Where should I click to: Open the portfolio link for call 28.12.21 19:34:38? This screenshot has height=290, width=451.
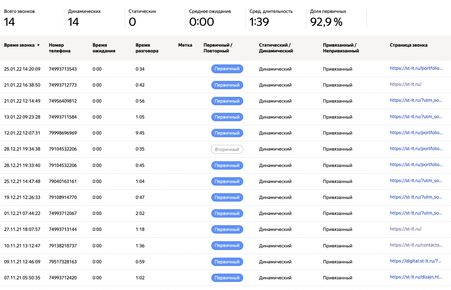point(416,149)
